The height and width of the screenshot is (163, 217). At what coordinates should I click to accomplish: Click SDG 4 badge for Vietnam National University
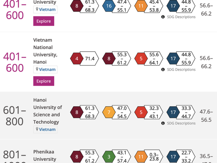coord(77,59)
